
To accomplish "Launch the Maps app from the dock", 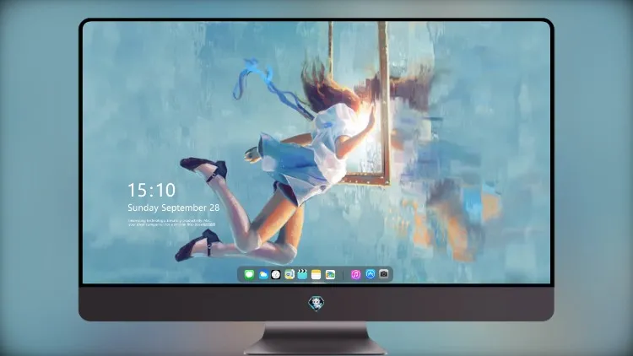I will (289, 274).
